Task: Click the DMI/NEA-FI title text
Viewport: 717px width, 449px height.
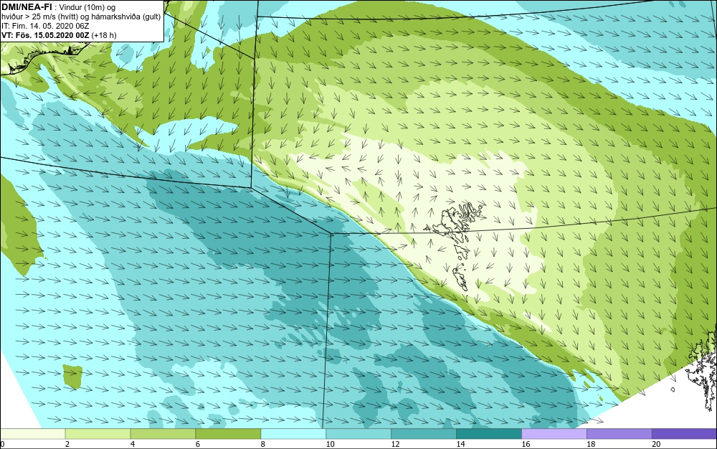Action: coord(27,6)
